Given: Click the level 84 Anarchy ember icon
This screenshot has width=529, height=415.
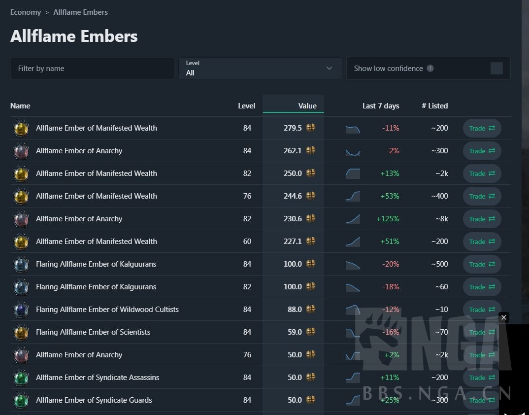Looking at the screenshot, I should [x=21, y=151].
